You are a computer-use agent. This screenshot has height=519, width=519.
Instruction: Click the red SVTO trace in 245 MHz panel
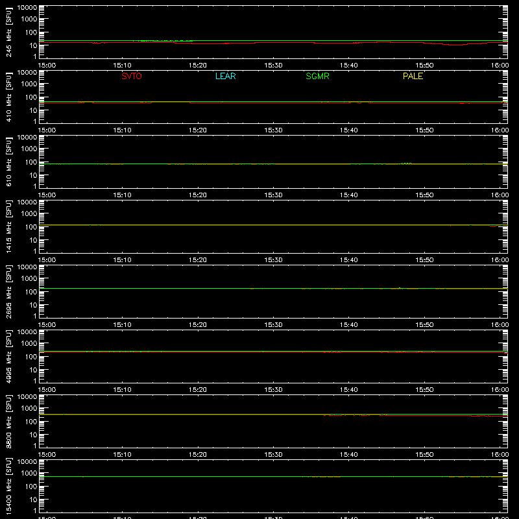[x=273, y=43]
